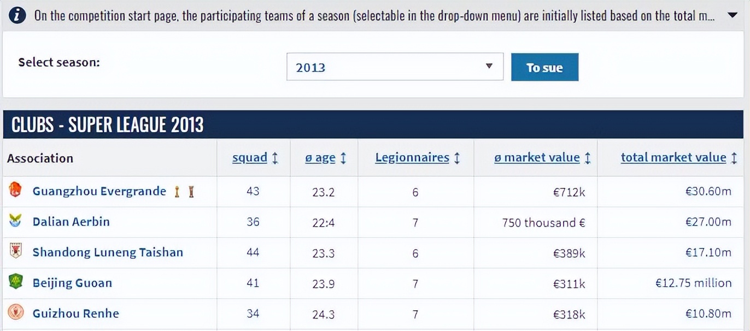Click the Guizhou Renhe club crest icon
This screenshot has width=750, height=331.
[x=15, y=313]
